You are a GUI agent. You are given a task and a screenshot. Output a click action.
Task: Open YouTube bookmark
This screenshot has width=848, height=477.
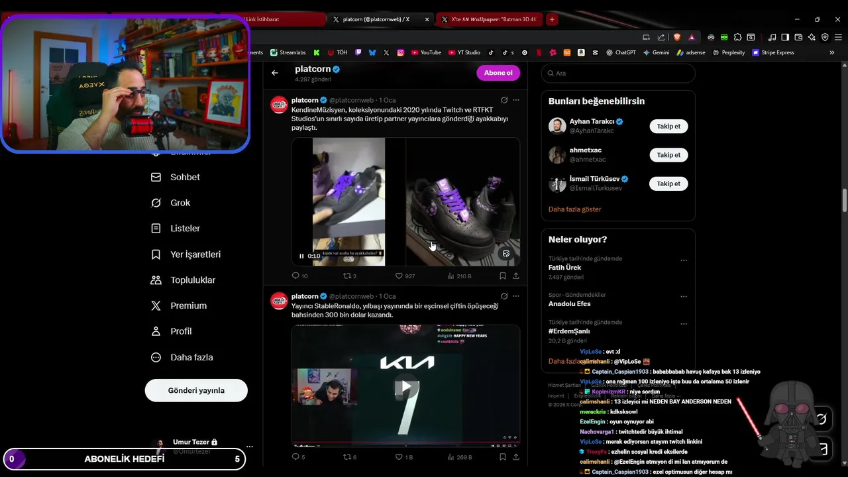[426, 52]
